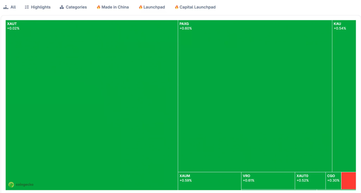Go to the Made in China tab
The image size is (361, 193).
click(x=115, y=7)
